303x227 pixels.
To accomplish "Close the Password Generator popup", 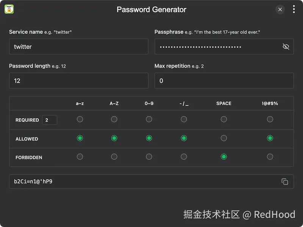I will click(x=280, y=9).
